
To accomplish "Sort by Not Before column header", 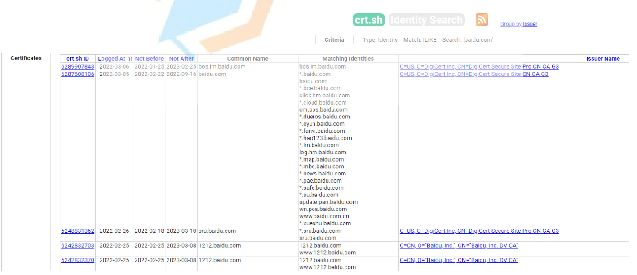I will [149, 59].
